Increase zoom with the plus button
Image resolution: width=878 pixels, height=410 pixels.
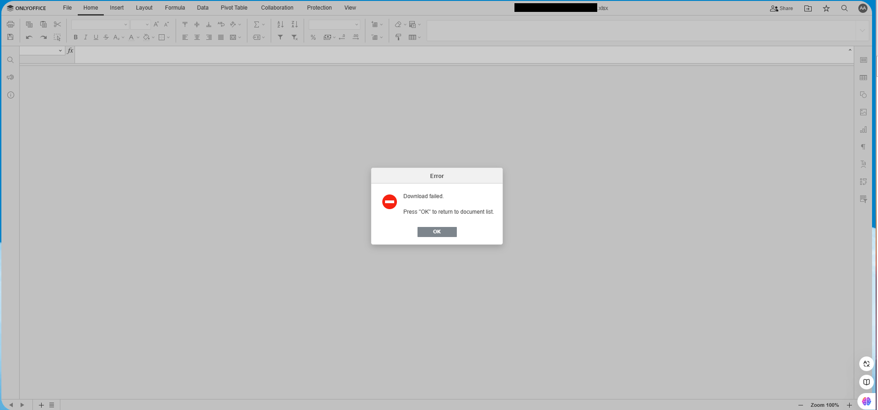click(849, 405)
